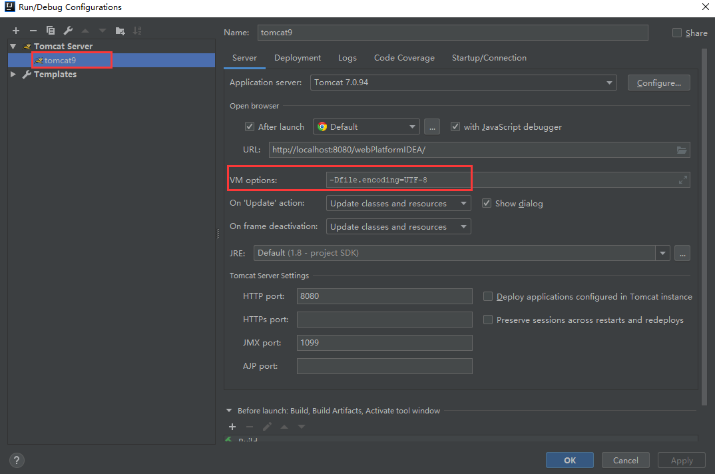This screenshot has width=715, height=474.
Task: Switch to the Code Coverage tab
Action: click(x=404, y=58)
